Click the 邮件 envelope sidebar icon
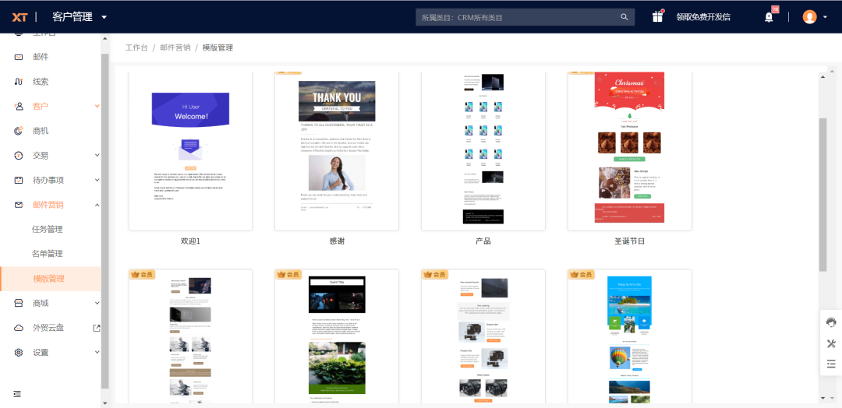Viewport: 842px width, 408px height. (19, 57)
